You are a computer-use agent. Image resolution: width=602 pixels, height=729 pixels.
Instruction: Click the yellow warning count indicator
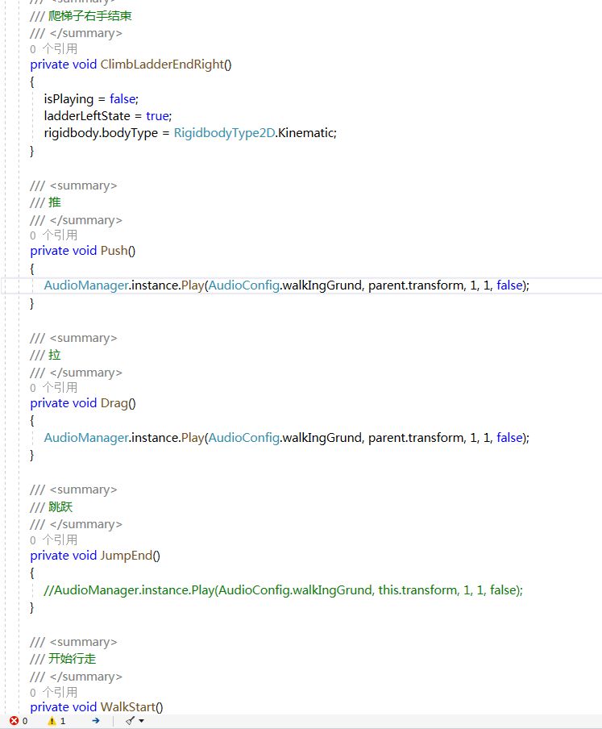click(56, 721)
